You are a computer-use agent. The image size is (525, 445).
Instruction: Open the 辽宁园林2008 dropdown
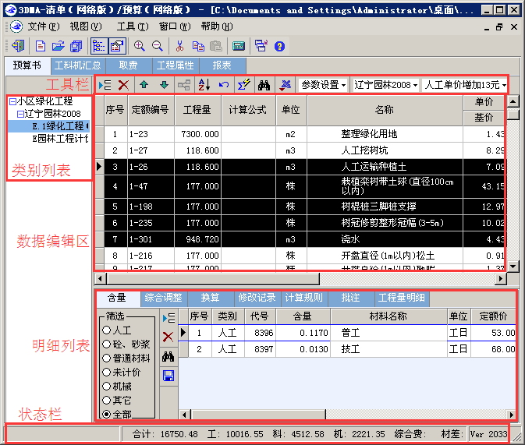385,85
